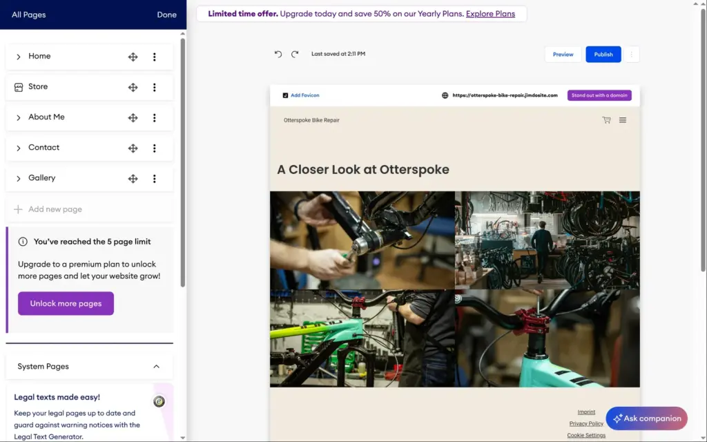This screenshot has height=442, width=707.
Task: Publish the website
Action: click(x=603, y=54)
